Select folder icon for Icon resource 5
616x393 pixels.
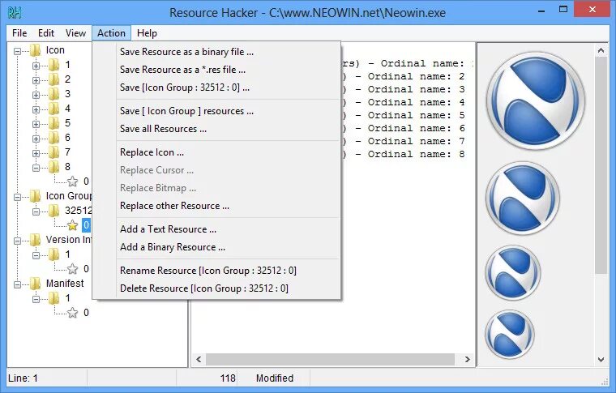click(54, 123)
